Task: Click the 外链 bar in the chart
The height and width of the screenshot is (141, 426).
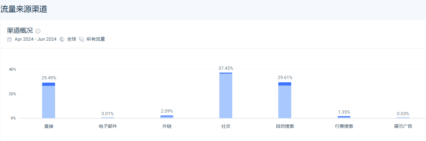Action: click(x=167, y=117)
